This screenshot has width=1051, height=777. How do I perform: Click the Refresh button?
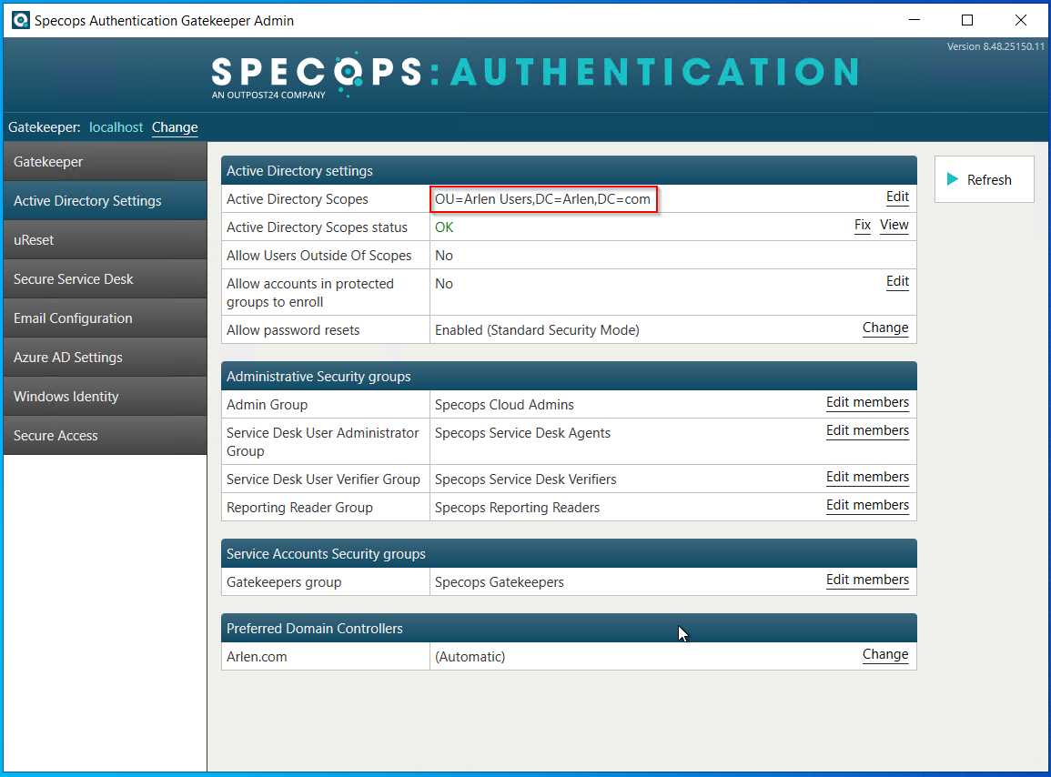pyautogui.click(x=984, y=179)
